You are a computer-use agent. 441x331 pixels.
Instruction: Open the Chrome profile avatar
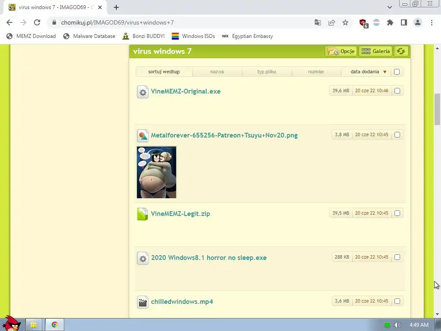pyautogui.click(x=418, y=22)
